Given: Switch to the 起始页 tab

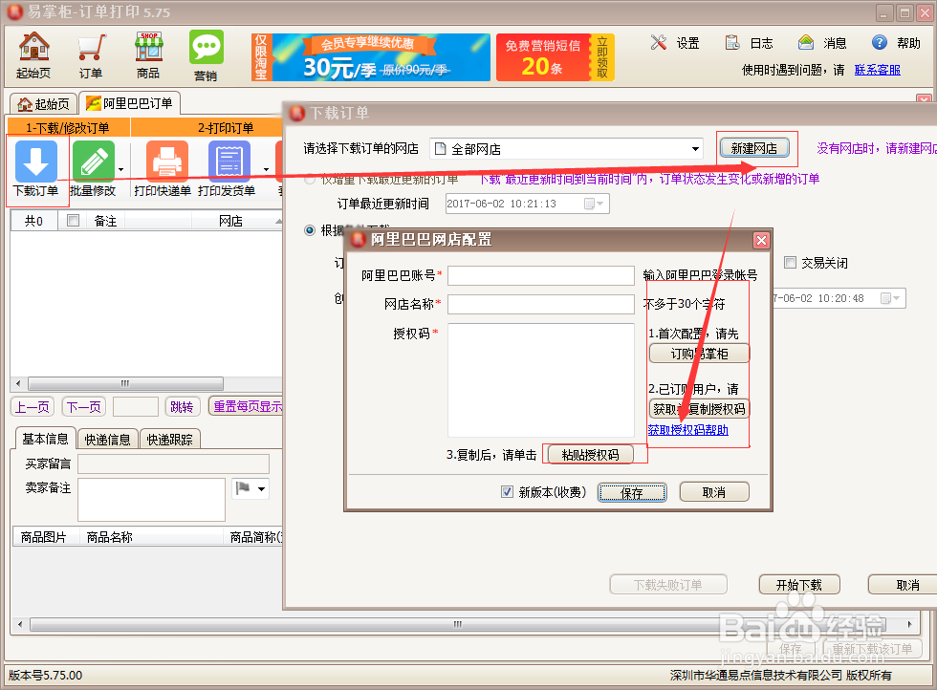Looking at the screenshot, I should [x=44, y=104].
